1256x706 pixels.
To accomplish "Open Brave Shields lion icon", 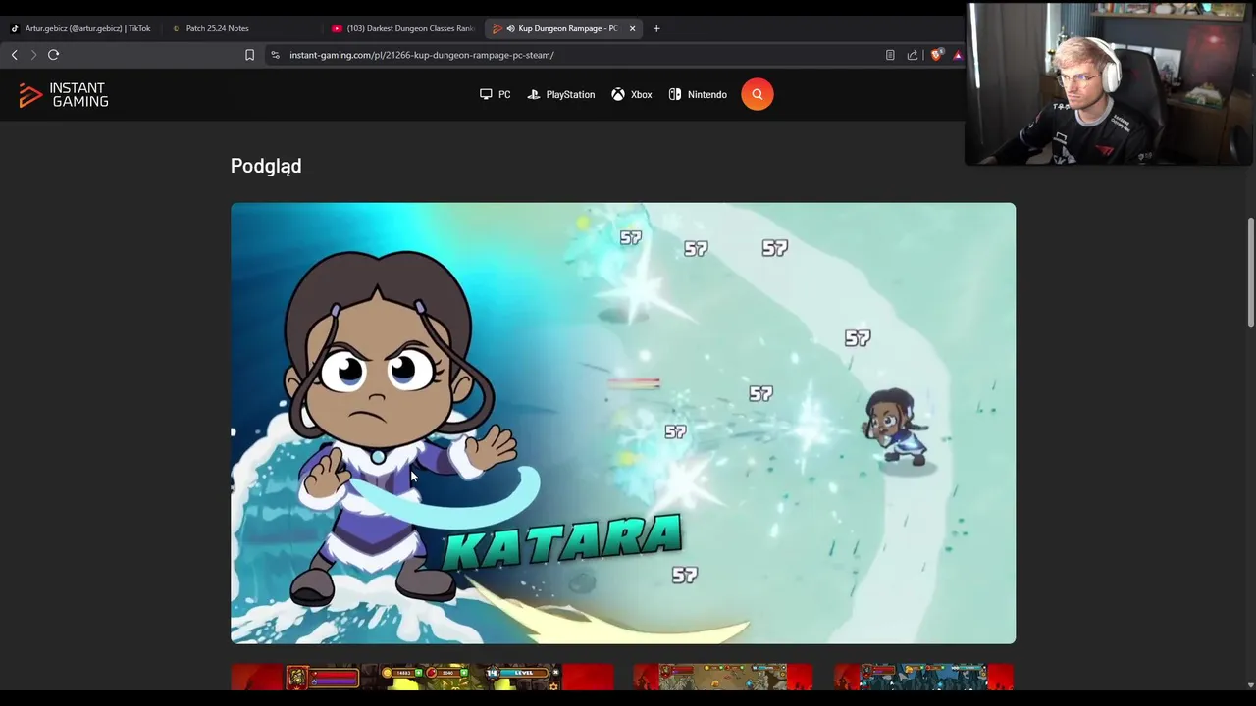I will point(936,55).
